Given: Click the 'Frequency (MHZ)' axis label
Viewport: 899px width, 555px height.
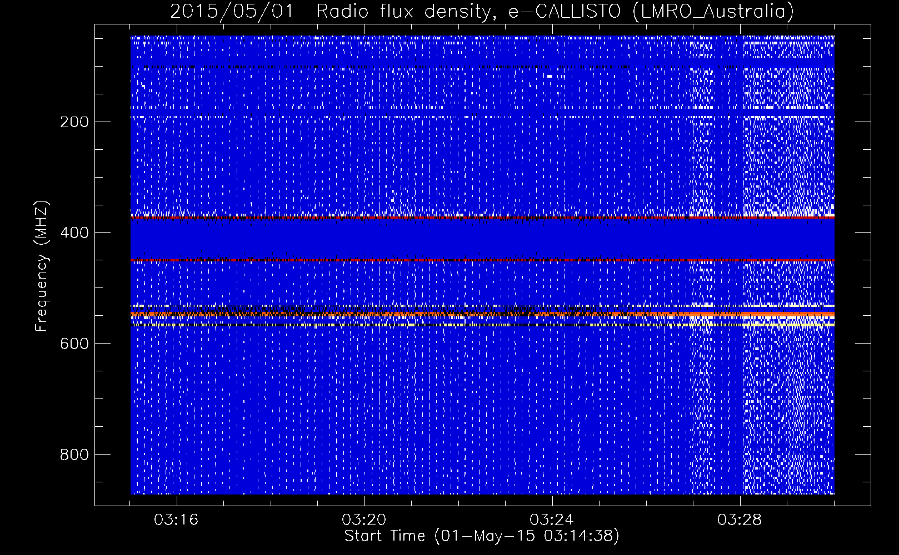Looking at the screenshot, I should pos(42,266).
